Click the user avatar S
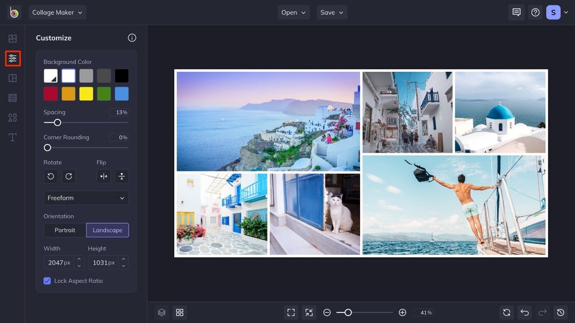 [x=553, y=12]
